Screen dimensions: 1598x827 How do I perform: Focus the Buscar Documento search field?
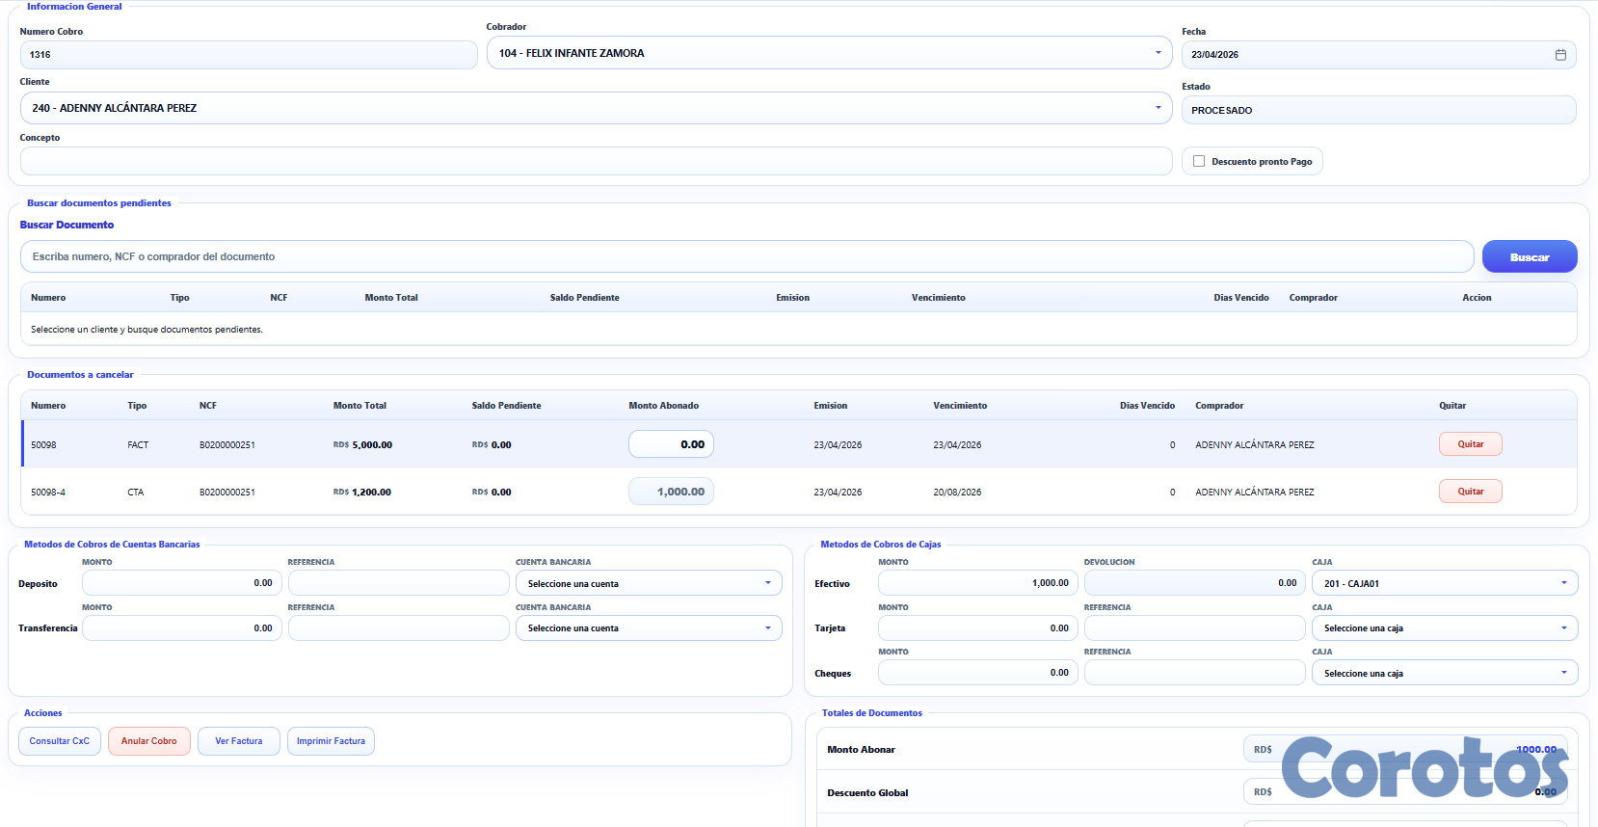[x=746, y=257]
